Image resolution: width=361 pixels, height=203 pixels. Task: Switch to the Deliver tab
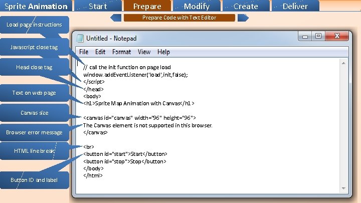pyautogui.click(x=295, y=6)
